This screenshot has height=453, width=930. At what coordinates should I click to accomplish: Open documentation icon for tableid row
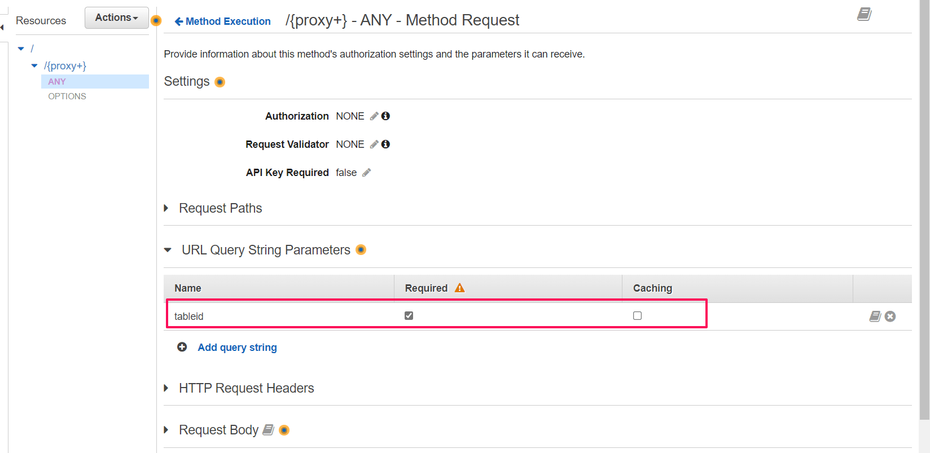[875, 316]
